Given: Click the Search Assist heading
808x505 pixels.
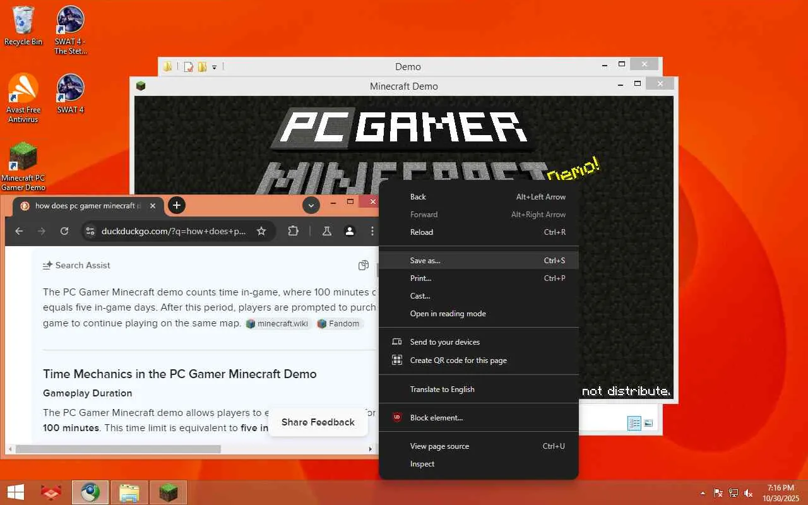Looking at the screenshot, I should pyautogui.click(x=83, y=265).
